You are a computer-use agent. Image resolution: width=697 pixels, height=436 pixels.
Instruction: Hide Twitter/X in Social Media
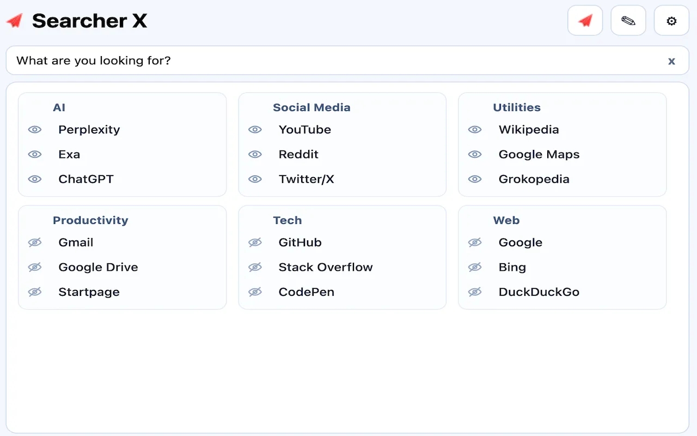(255, 179)
